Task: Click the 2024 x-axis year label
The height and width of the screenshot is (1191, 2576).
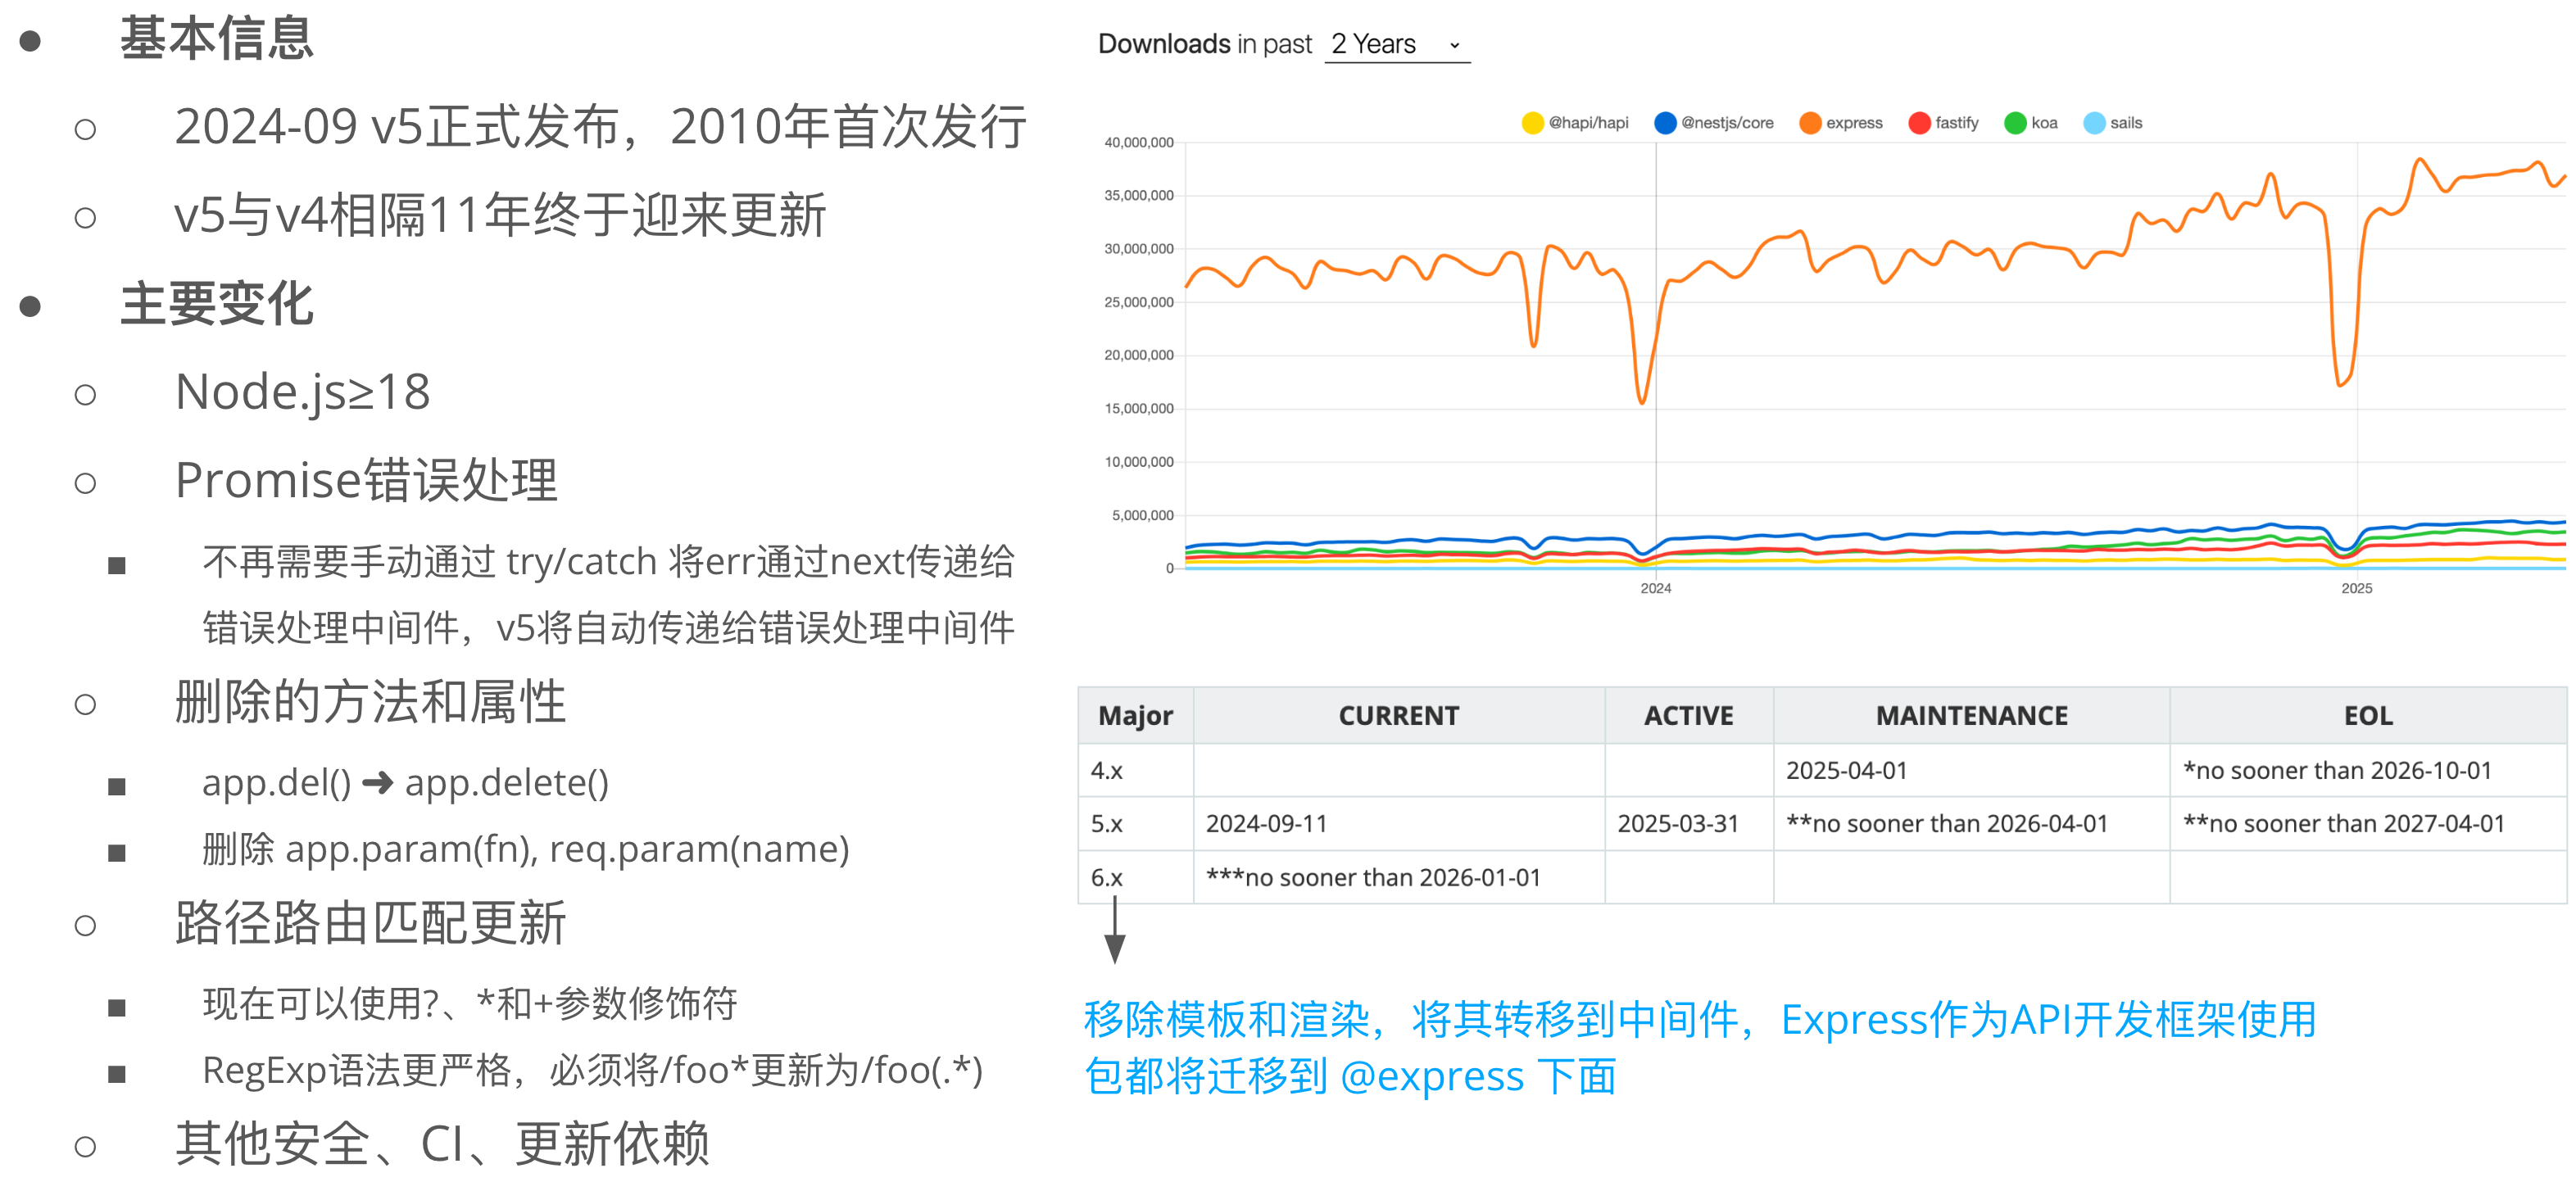Action: point(1655,588)
